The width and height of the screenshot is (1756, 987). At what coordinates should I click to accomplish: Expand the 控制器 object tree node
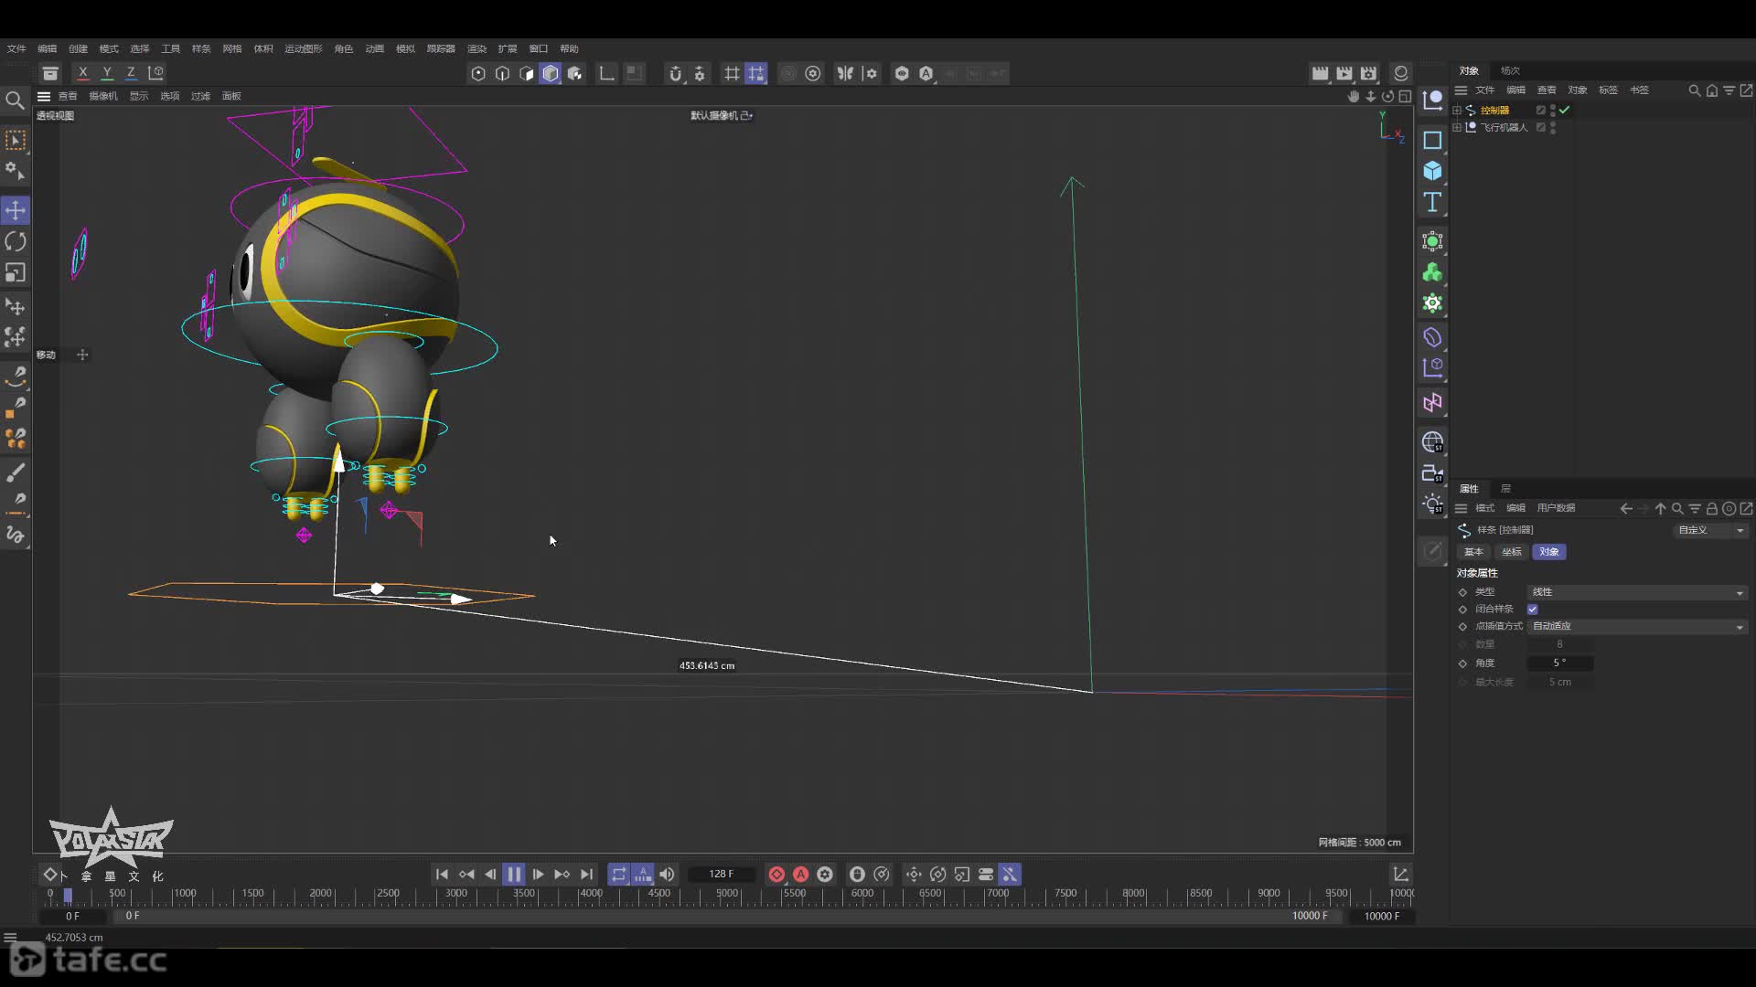coord(1457,110)
